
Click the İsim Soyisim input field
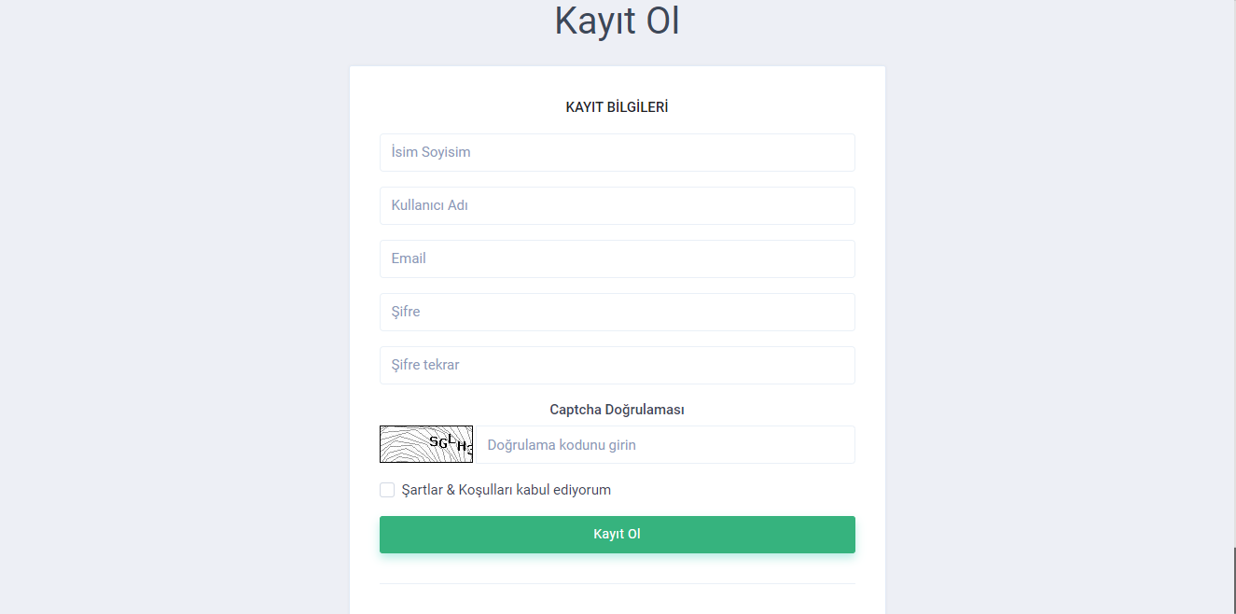click(617, 152)
